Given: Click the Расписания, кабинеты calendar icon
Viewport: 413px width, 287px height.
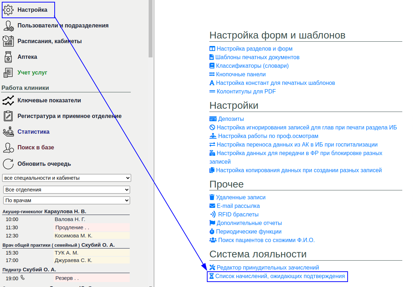Looking at the screenshot, I should point(8,41).
